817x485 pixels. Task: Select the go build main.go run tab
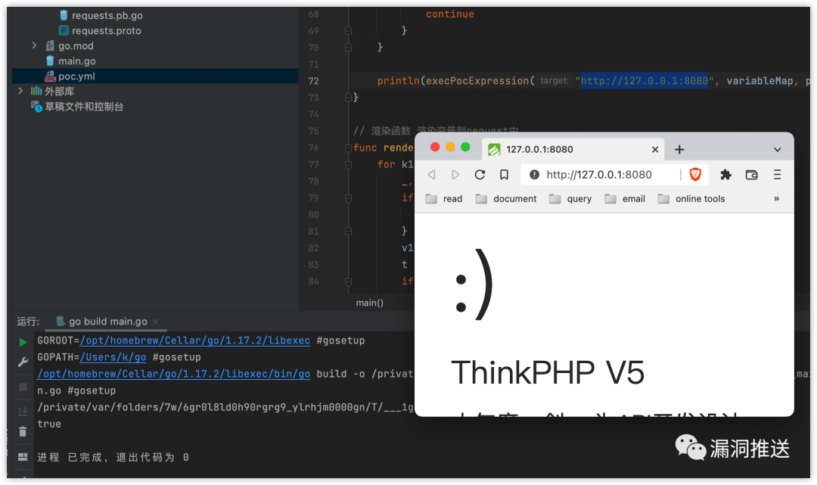pos(108,322)
